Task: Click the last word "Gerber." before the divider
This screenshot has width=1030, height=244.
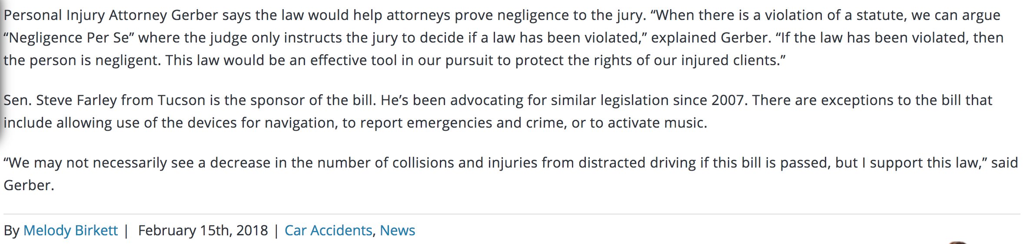Action: coord(29,185)
